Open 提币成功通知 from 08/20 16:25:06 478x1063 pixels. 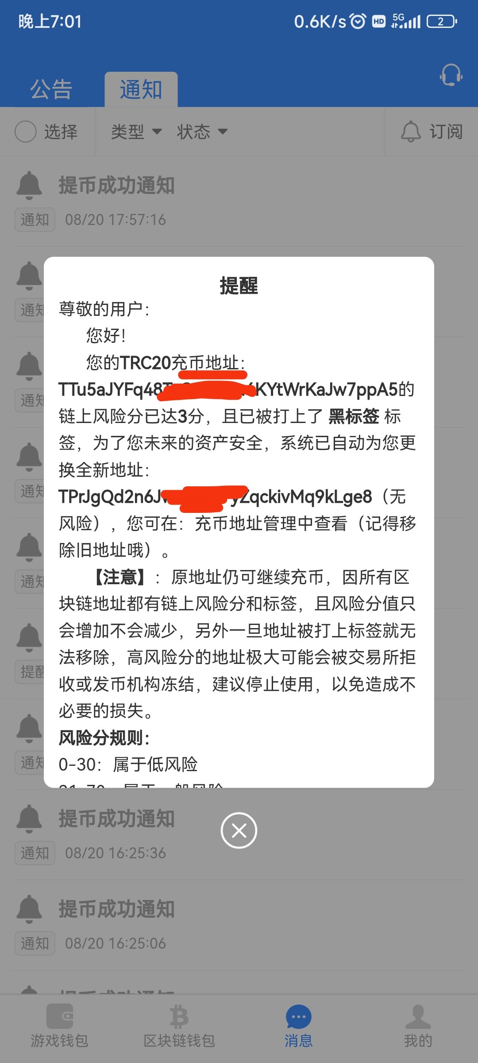239,926
